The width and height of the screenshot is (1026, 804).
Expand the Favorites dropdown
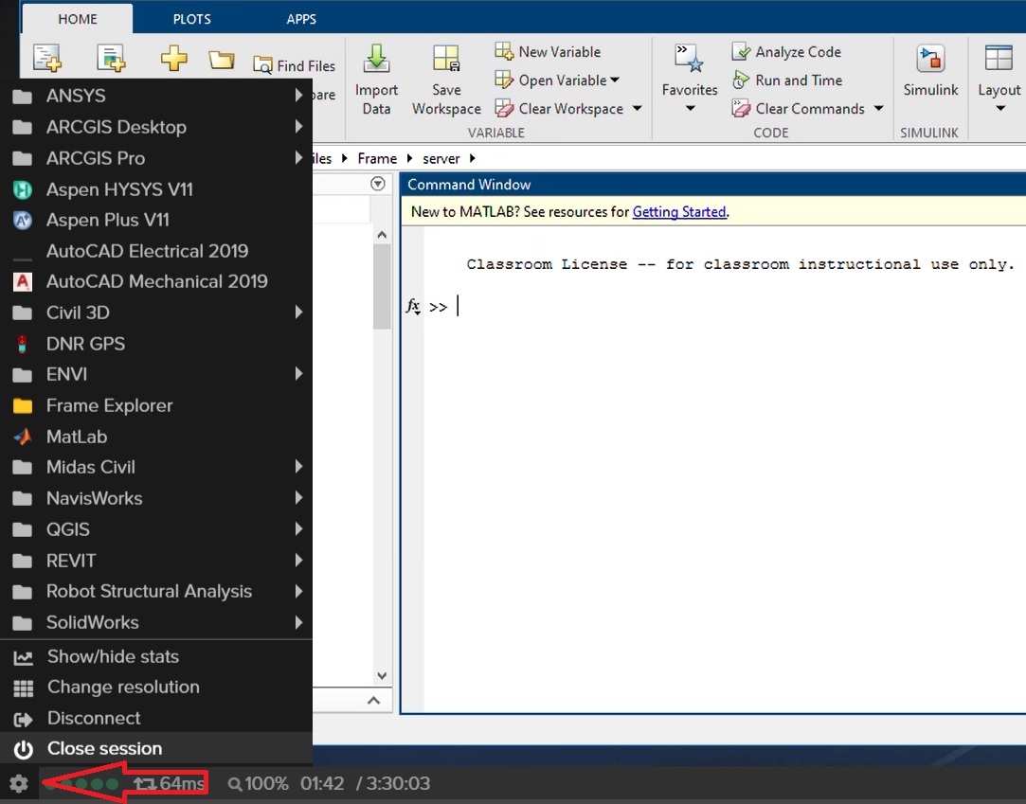(690, 108)
